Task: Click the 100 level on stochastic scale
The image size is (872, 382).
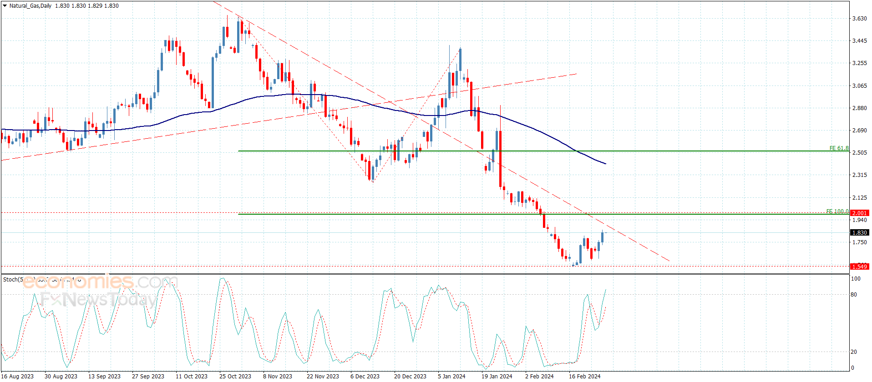Action: [856, 279]
